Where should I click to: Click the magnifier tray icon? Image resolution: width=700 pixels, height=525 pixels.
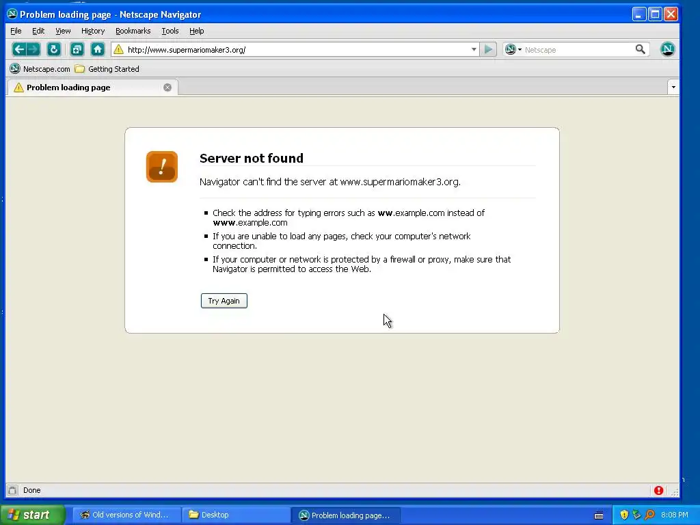(650, 515)
